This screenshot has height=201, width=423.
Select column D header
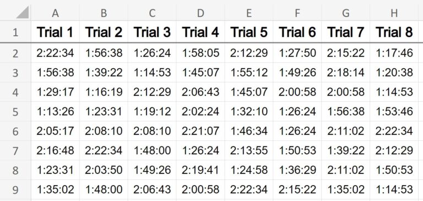200,13
